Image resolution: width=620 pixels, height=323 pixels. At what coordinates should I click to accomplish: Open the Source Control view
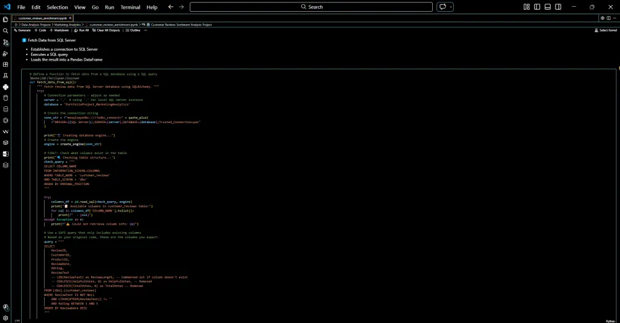tap(6, 42)
